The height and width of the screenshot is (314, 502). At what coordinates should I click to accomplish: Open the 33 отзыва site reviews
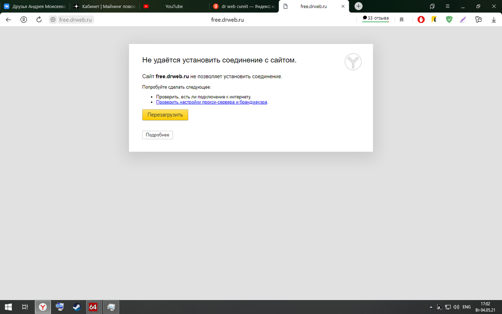coord(376,18)
